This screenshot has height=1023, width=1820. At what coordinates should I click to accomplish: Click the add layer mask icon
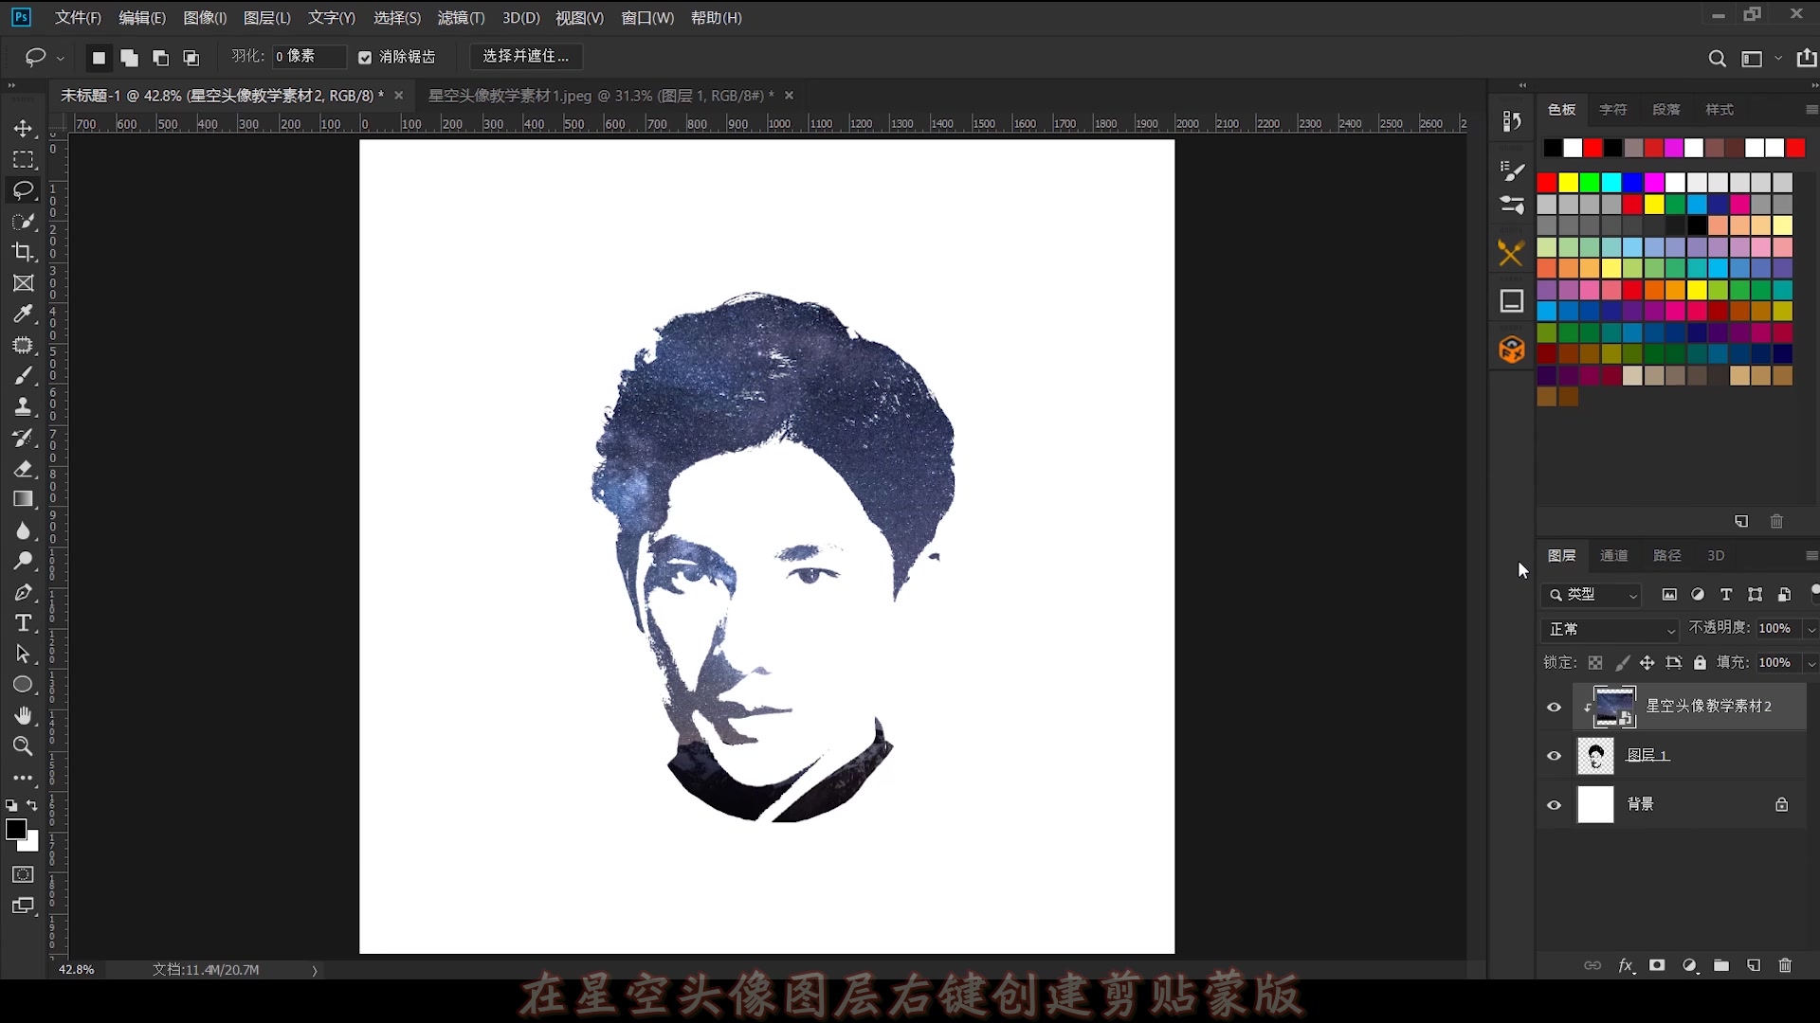1657,965
